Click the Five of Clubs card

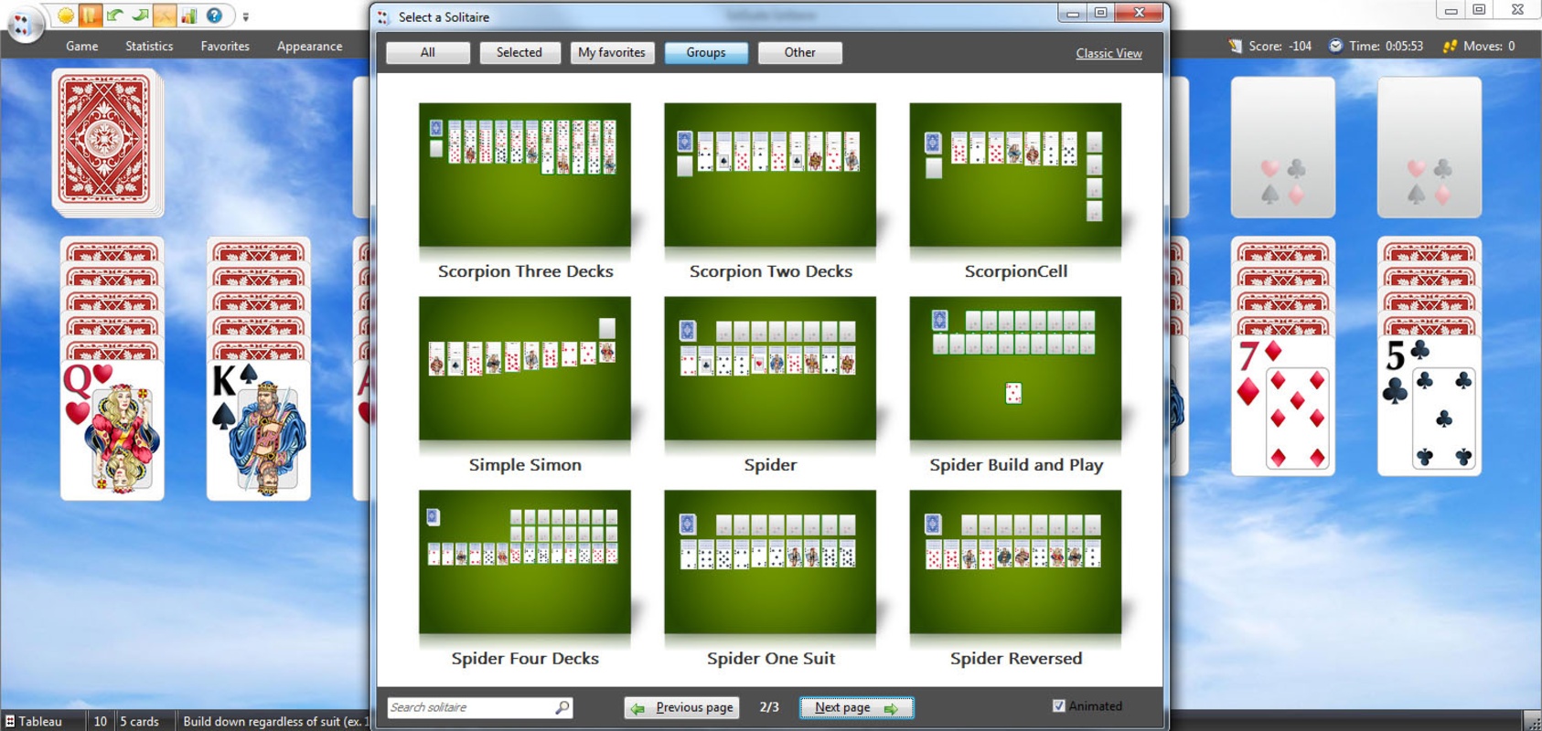click(1430, 407)
